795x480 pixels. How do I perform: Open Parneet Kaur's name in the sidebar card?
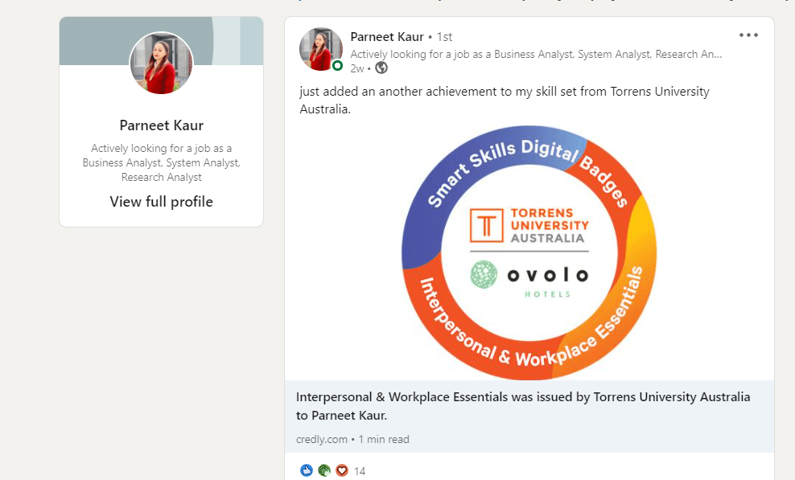(x=161, y=125)
